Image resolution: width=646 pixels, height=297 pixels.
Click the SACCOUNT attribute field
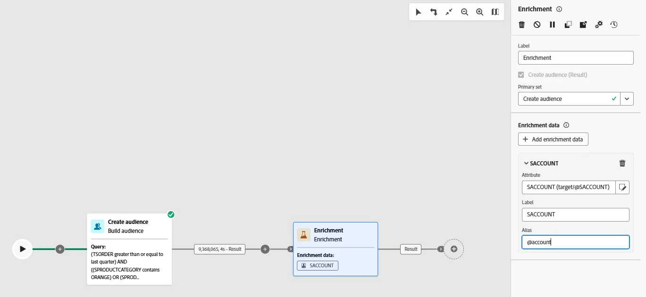(x=569, y=187)
